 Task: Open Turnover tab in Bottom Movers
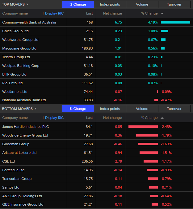[174, 109]
